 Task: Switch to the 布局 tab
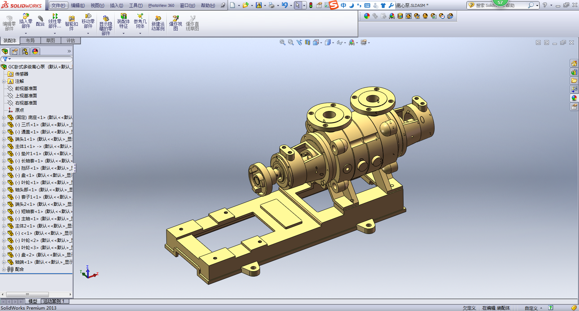click(30, 41)
